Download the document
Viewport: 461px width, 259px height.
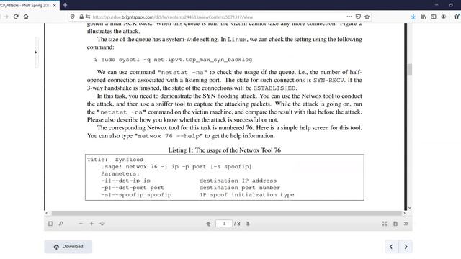tap(68, 247)
